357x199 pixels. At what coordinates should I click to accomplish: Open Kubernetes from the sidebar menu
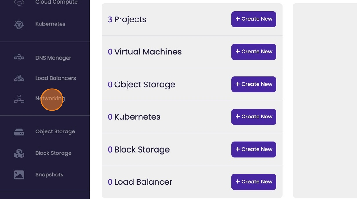(50, 24)
